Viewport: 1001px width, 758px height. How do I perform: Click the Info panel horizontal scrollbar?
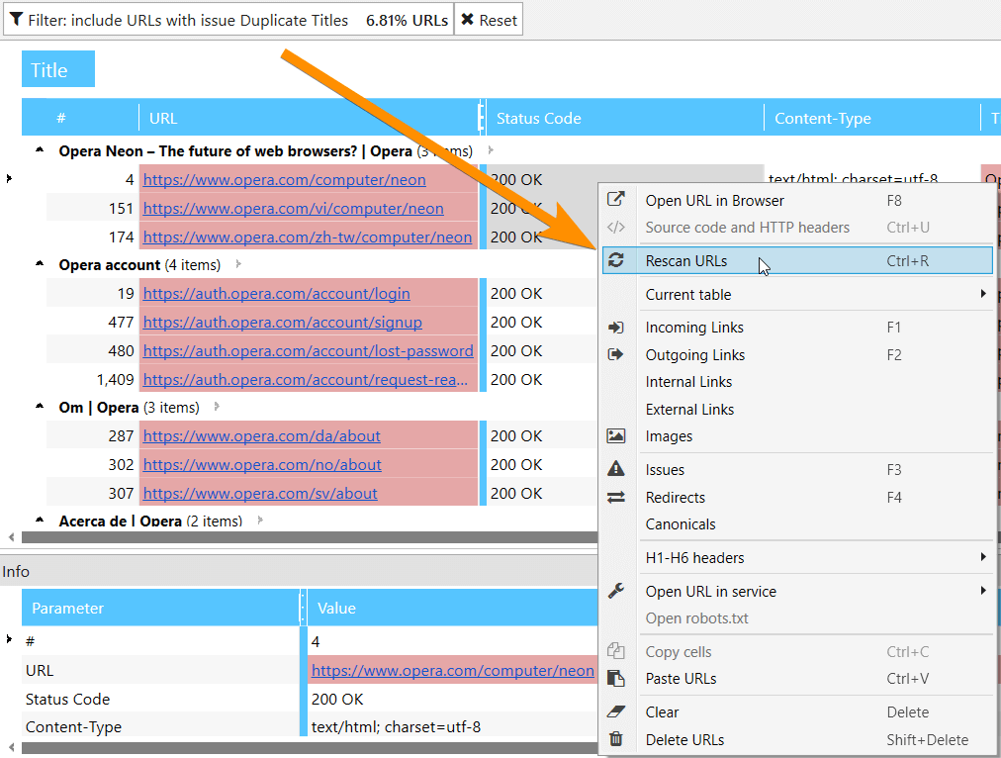click(x=310, y=747)
